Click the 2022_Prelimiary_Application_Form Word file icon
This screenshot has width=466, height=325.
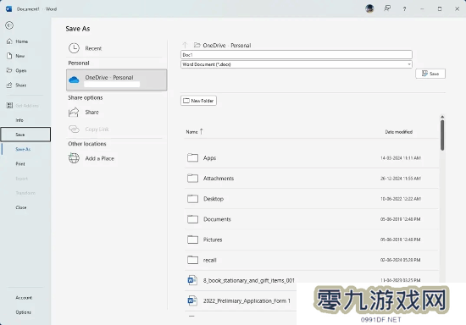(192, 300)
